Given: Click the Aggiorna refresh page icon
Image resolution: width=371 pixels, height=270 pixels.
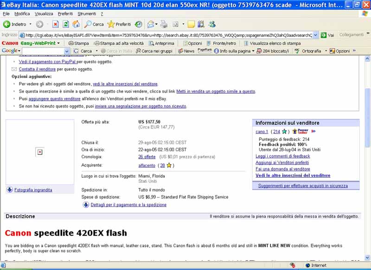Looking at the screenshot, I should [66, 24].
